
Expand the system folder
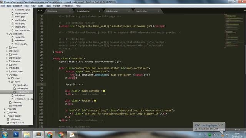point(5,112)
